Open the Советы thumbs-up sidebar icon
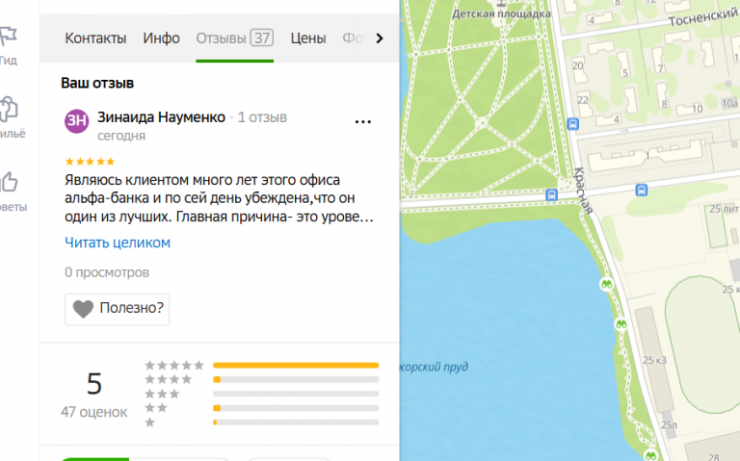740x461 pixels. (9, 182)
